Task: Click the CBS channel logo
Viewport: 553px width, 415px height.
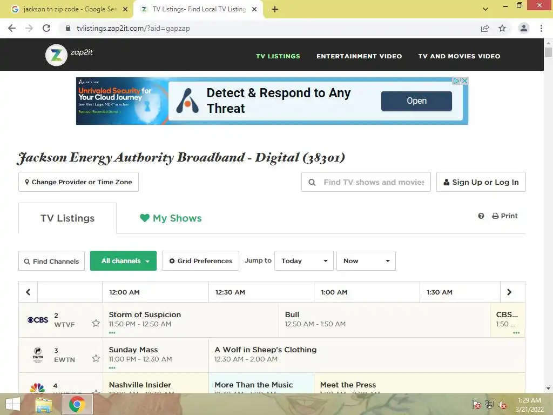Action: point(38,320)
